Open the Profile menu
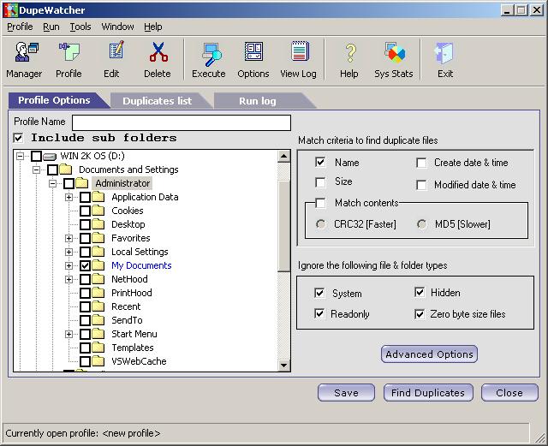548x446 pixels. point(20,27)
